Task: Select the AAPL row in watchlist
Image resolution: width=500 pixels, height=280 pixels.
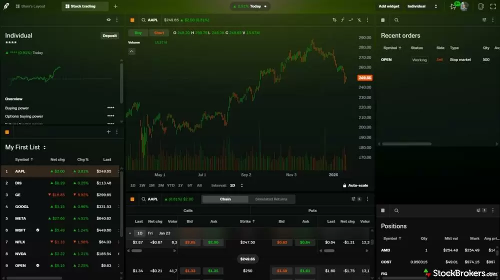Action: pyautogui.click(x=60, y=171)
